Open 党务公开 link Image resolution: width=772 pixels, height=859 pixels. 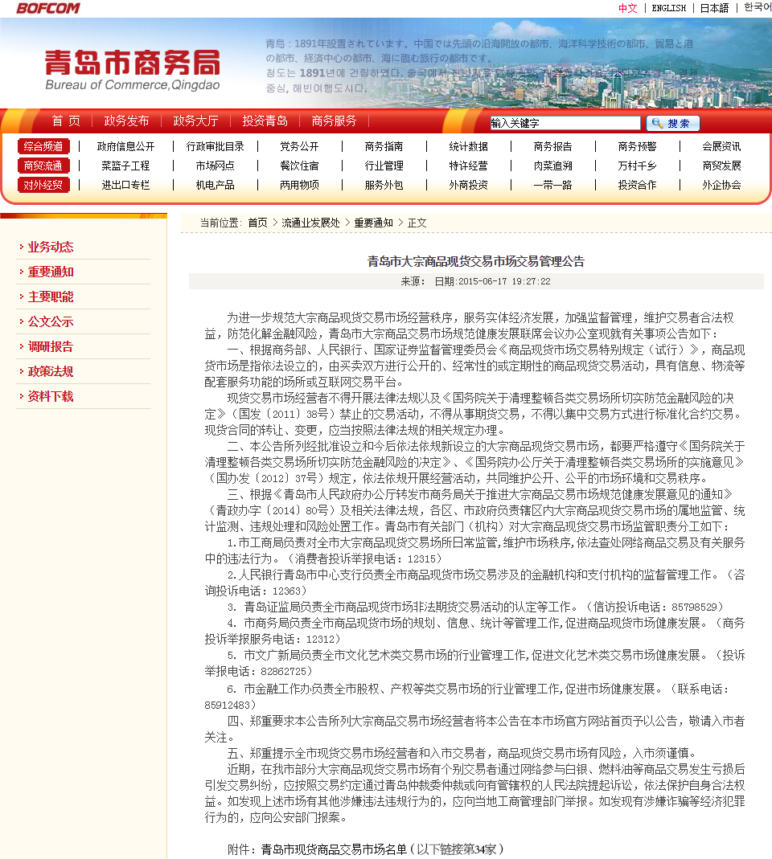tap(299, 146)
